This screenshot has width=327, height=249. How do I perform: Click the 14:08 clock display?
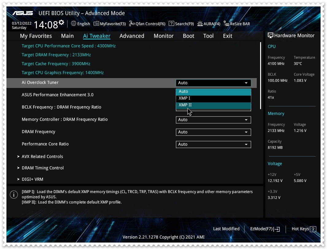pyautogui.click(x=46, y=25)
